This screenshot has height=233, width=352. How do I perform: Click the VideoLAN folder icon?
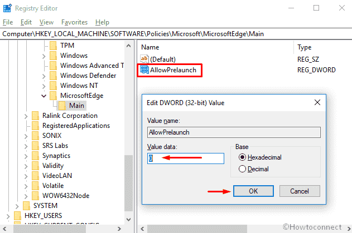pos(35,176)
